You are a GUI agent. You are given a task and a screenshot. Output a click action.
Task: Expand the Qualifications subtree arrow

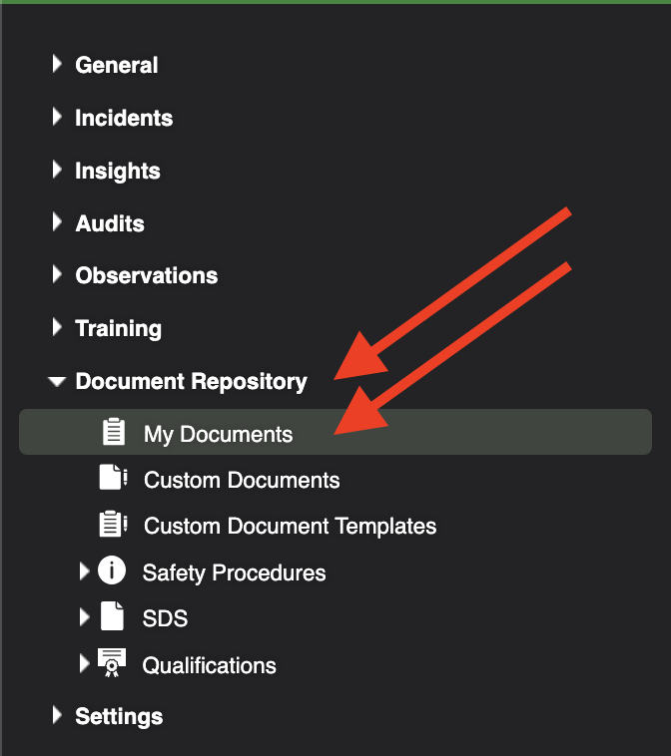84,663
